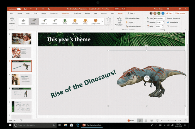Switch to Reading View icon
Screen dimensions: 195x129
(152, 121)
